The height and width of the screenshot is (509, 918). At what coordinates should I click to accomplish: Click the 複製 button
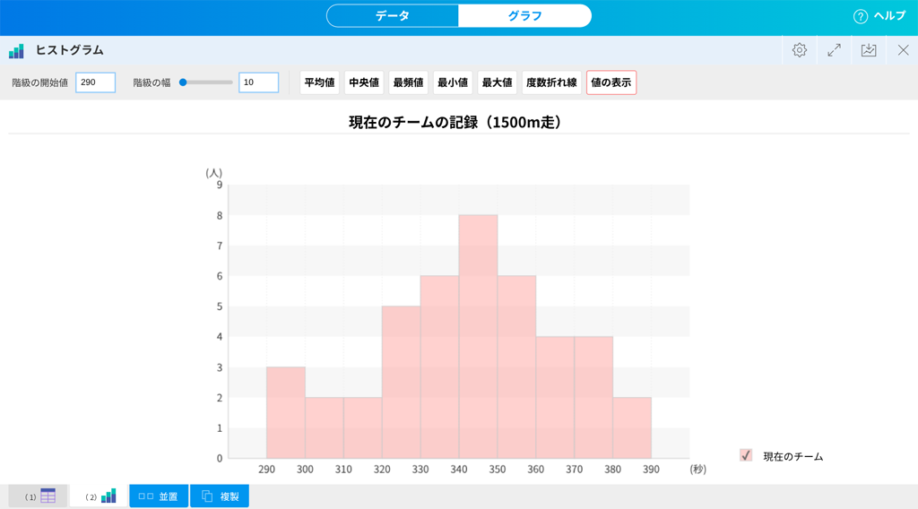(220, 496)
